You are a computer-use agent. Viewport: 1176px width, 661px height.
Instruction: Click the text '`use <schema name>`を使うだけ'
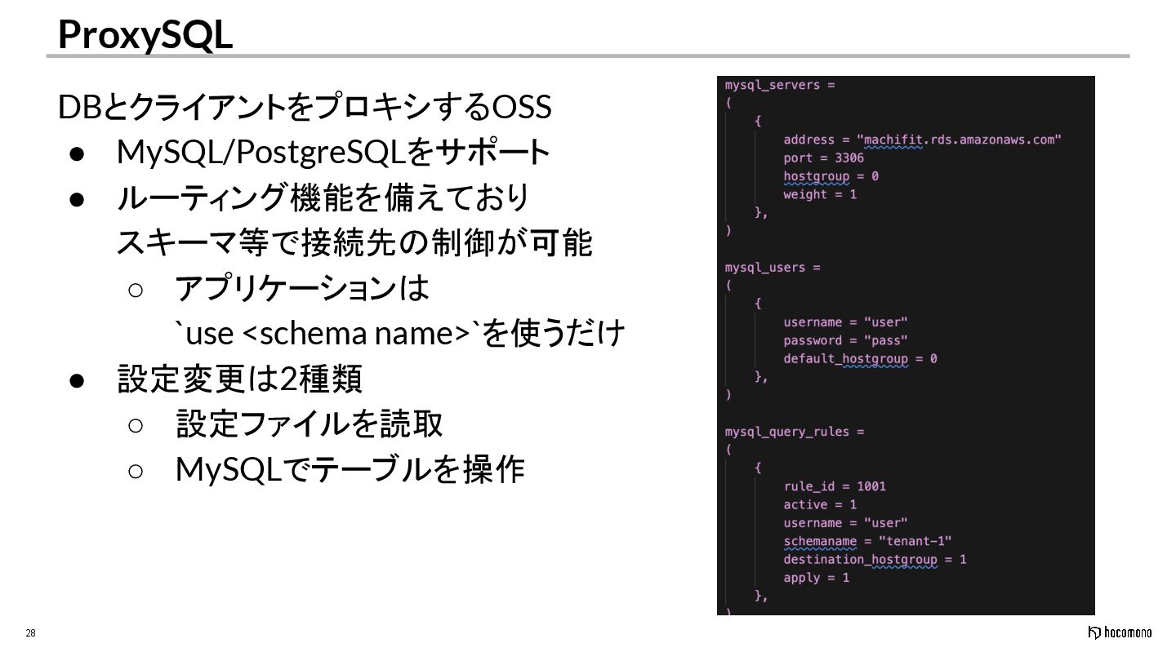400,333
